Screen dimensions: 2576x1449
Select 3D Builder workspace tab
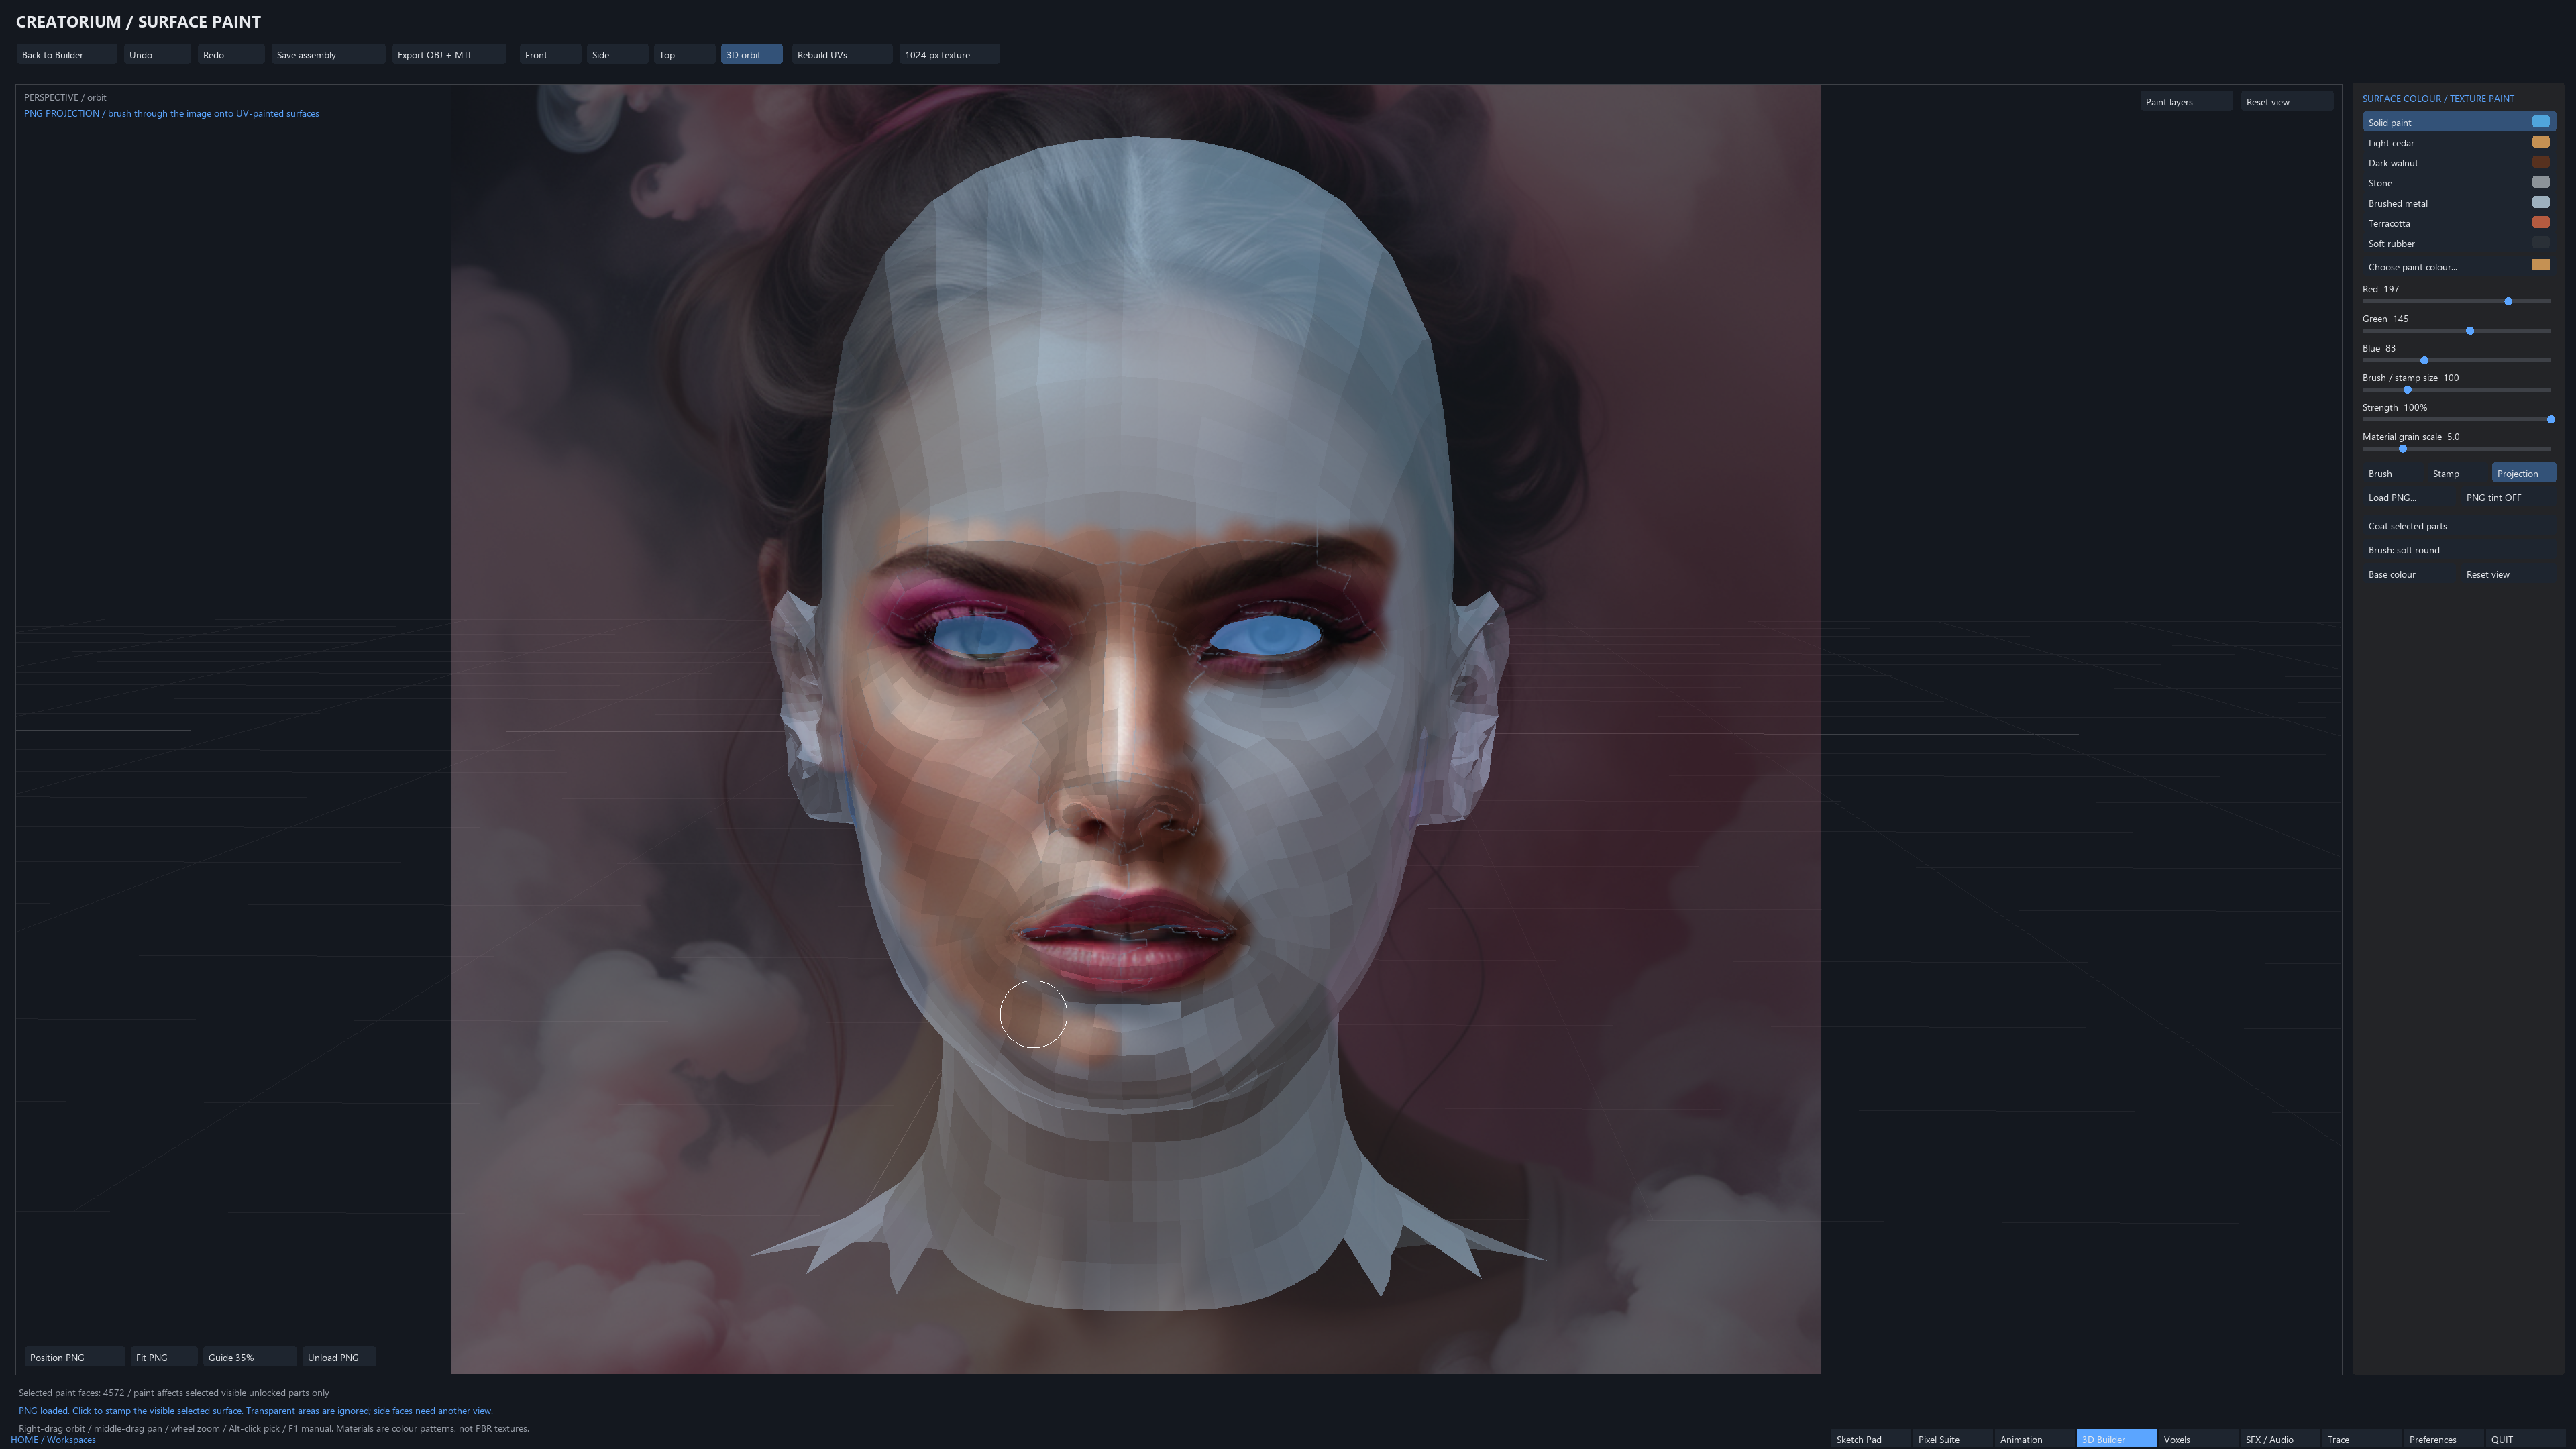click(2116, 1439)
